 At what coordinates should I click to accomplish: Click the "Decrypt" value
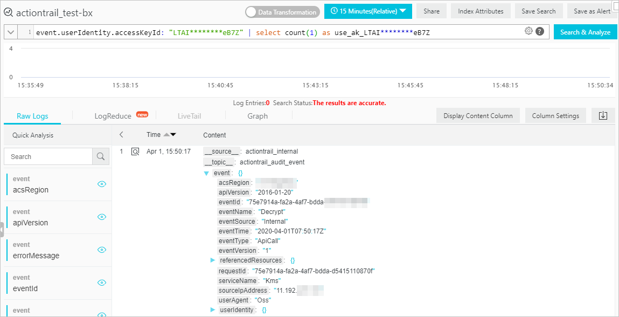[x=272, y=211]
